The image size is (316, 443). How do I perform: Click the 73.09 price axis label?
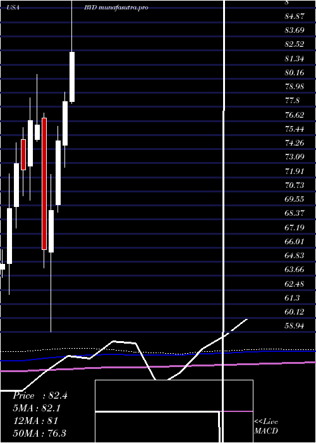(295, 157)
